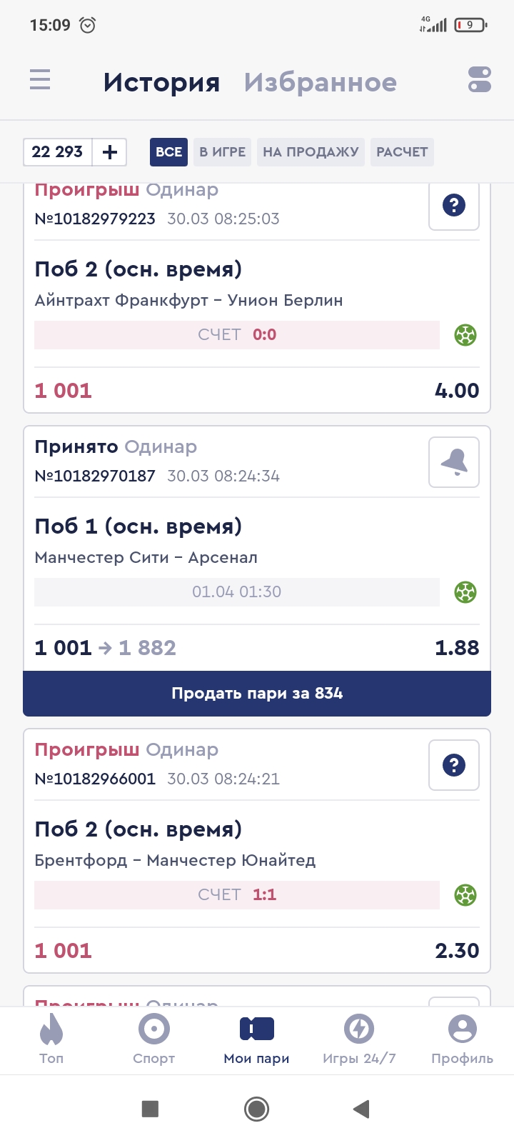
Task: Tap the football icon on Манчестер Сити – Арсенал
Action: pyautogui.click(x=465, y=592)
